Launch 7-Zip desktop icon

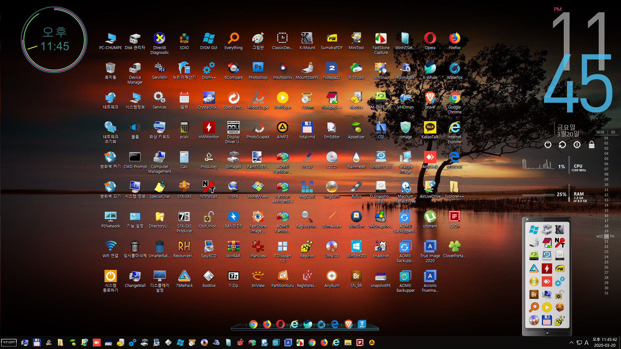[x=233, y=279]
